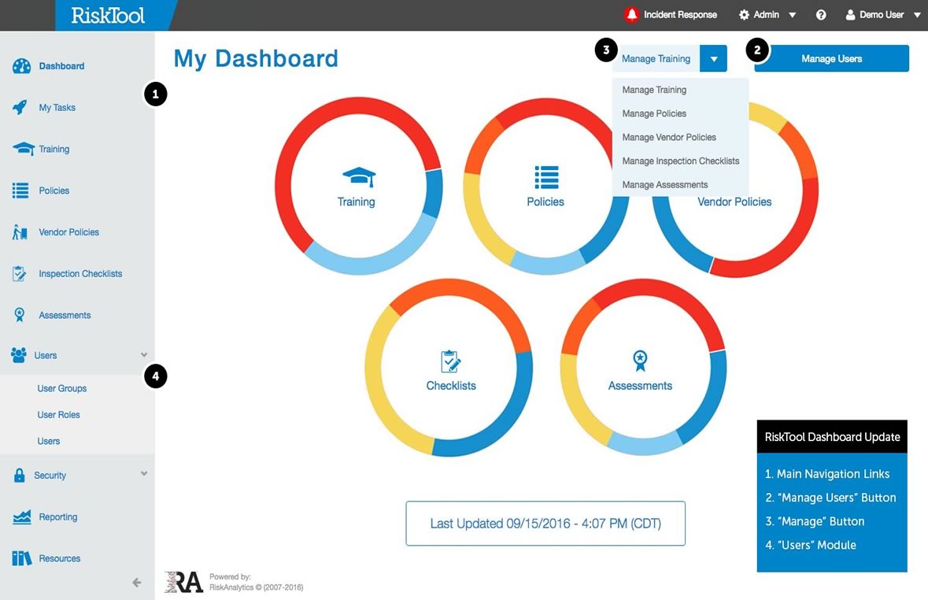Click the Policies label in donut chart
This screenshot has width=928, height=600.
[x=545, y=202]
